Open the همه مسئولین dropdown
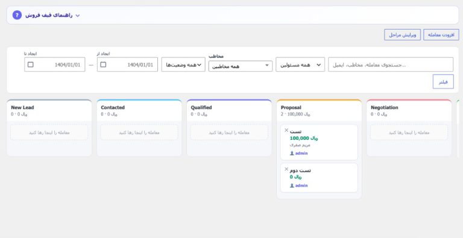The image size is (463, 238). click(300, 64)
